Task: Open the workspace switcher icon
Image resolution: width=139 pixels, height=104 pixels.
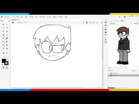Action: tap(120, 17)
